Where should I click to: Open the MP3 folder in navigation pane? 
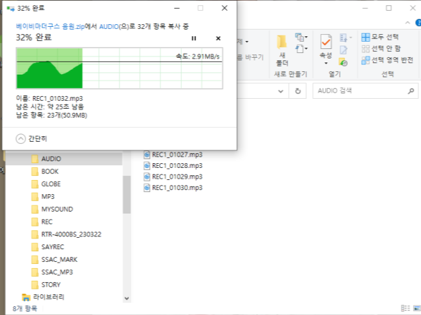pyautogui.click(x=48, y=197)
